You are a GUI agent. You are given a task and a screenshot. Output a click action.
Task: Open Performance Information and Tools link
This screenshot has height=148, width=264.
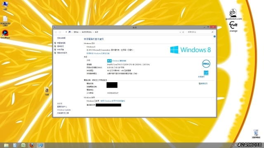click(63, 113)
